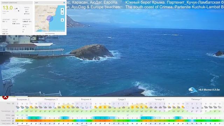Click the View link below the map

(x=50, y=34)
